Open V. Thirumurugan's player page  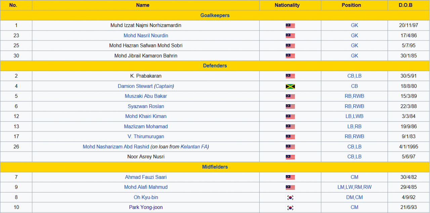(146, 137)
